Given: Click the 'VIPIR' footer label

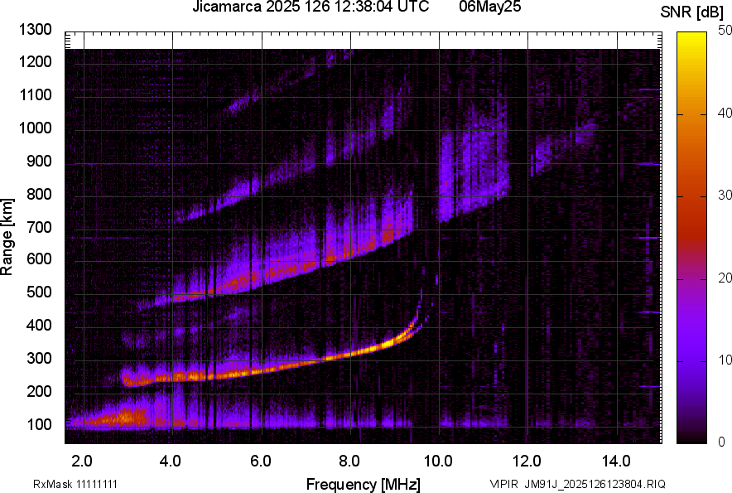Looking at the screenshot, I should tap(503, 484).
